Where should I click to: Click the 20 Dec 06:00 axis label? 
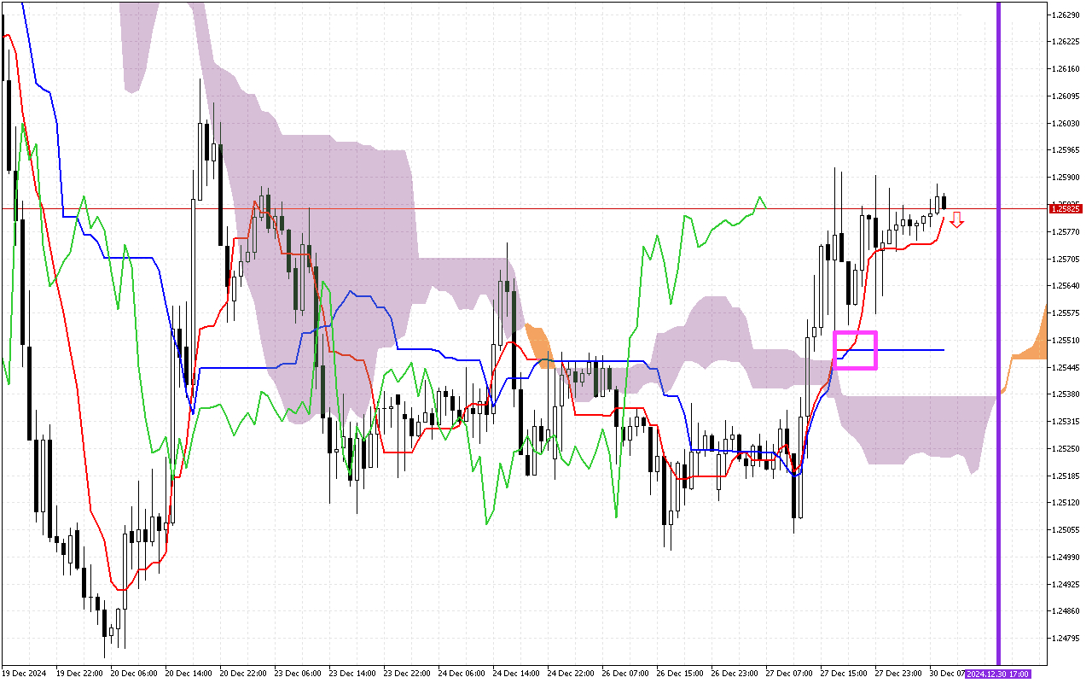point(134,674)
